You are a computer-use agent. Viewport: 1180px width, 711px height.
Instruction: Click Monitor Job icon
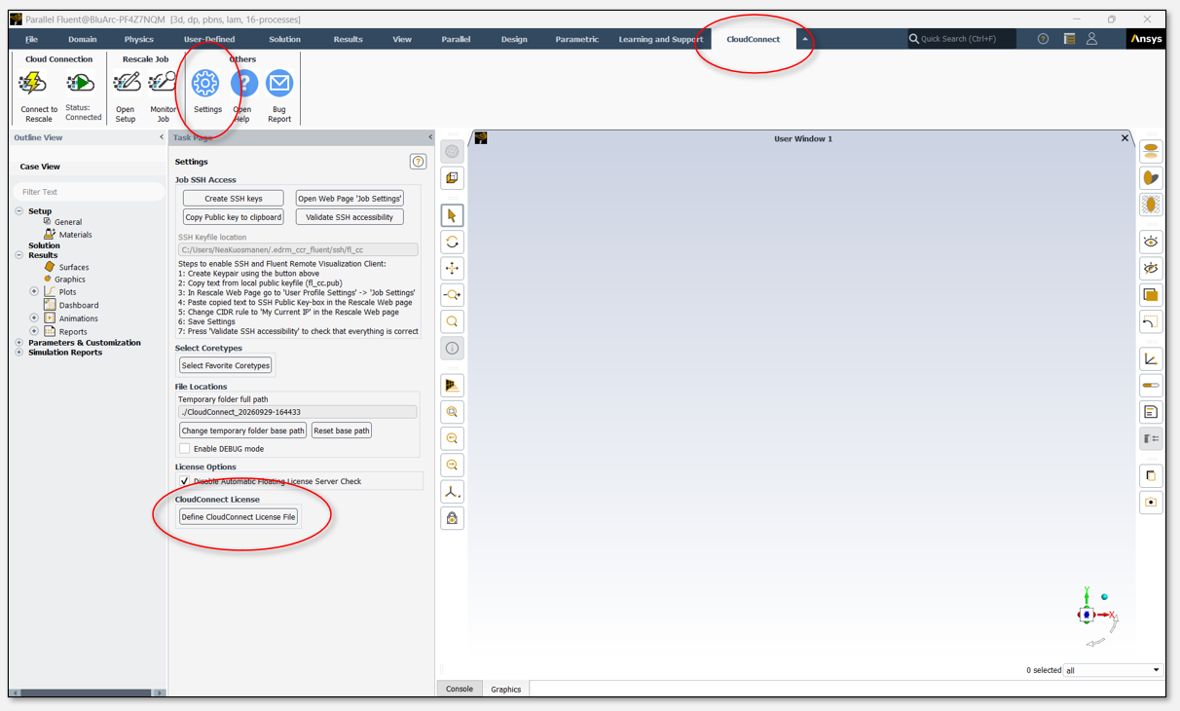pos(163,84)
